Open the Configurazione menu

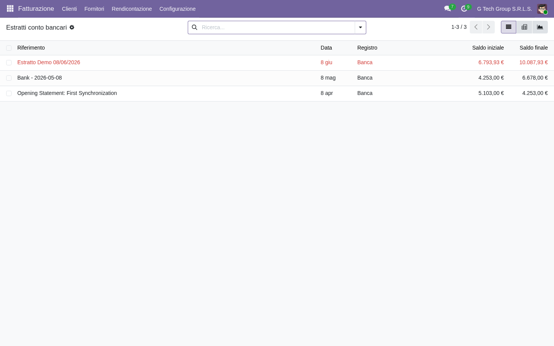[177, 9]
